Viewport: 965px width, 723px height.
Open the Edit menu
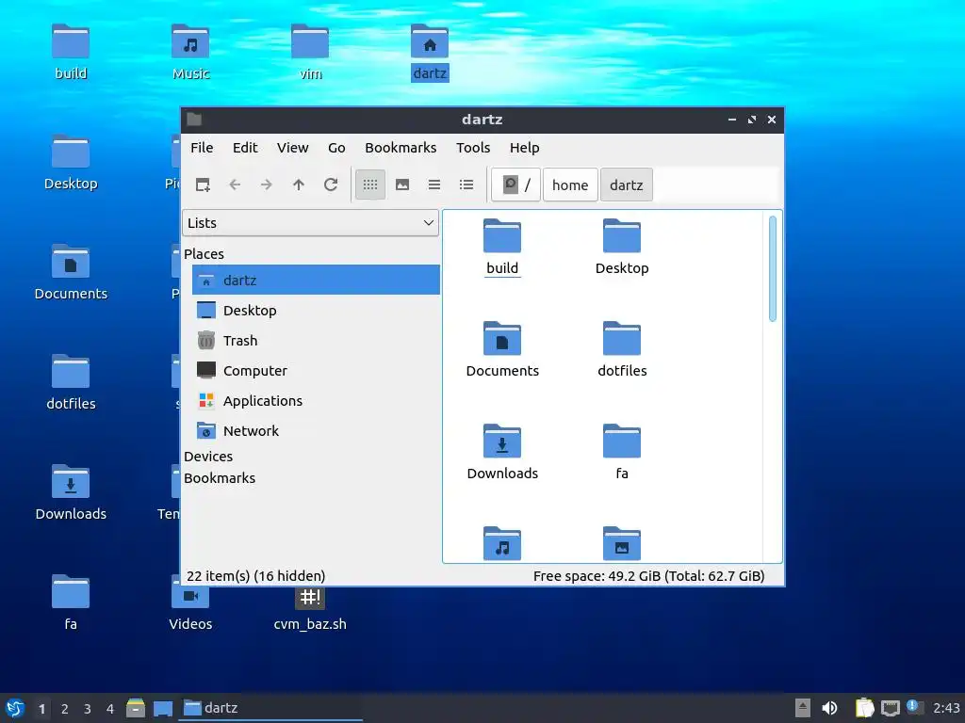(245, 148)
